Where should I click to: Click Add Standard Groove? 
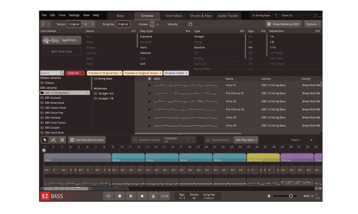coord(87,140)
